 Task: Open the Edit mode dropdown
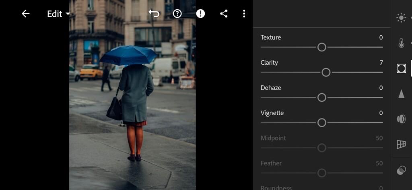pos(59,14)
